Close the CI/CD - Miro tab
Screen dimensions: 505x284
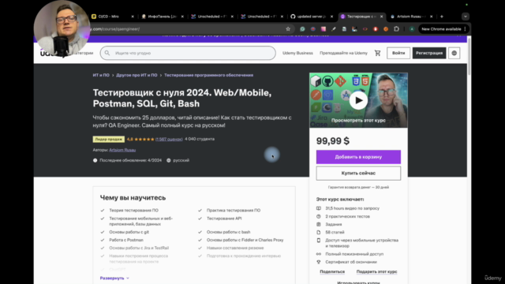click(x=133, y=17)
